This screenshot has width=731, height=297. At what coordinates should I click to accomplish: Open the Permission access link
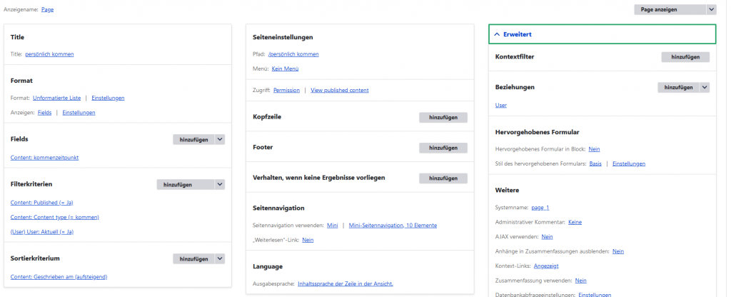click(286, 90)
